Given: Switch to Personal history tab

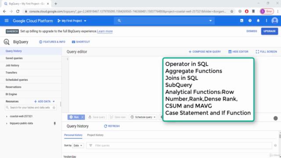Looking at the screenshot, I should (x=73, y=135).
